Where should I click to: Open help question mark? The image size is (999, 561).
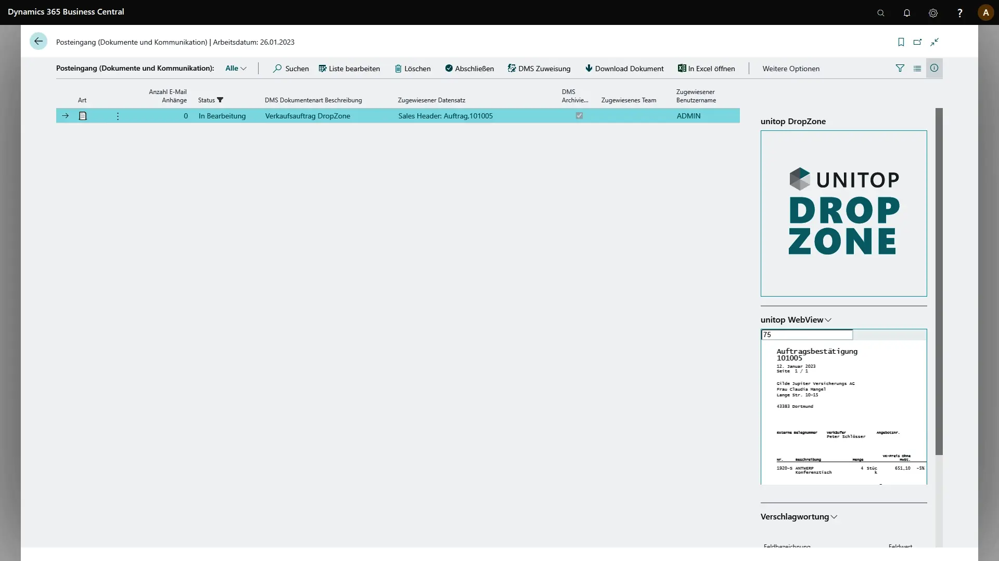point(960,13)
